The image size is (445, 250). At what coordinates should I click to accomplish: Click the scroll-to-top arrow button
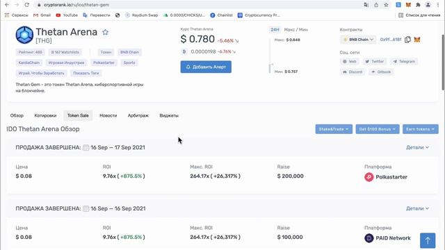[428, 240]
